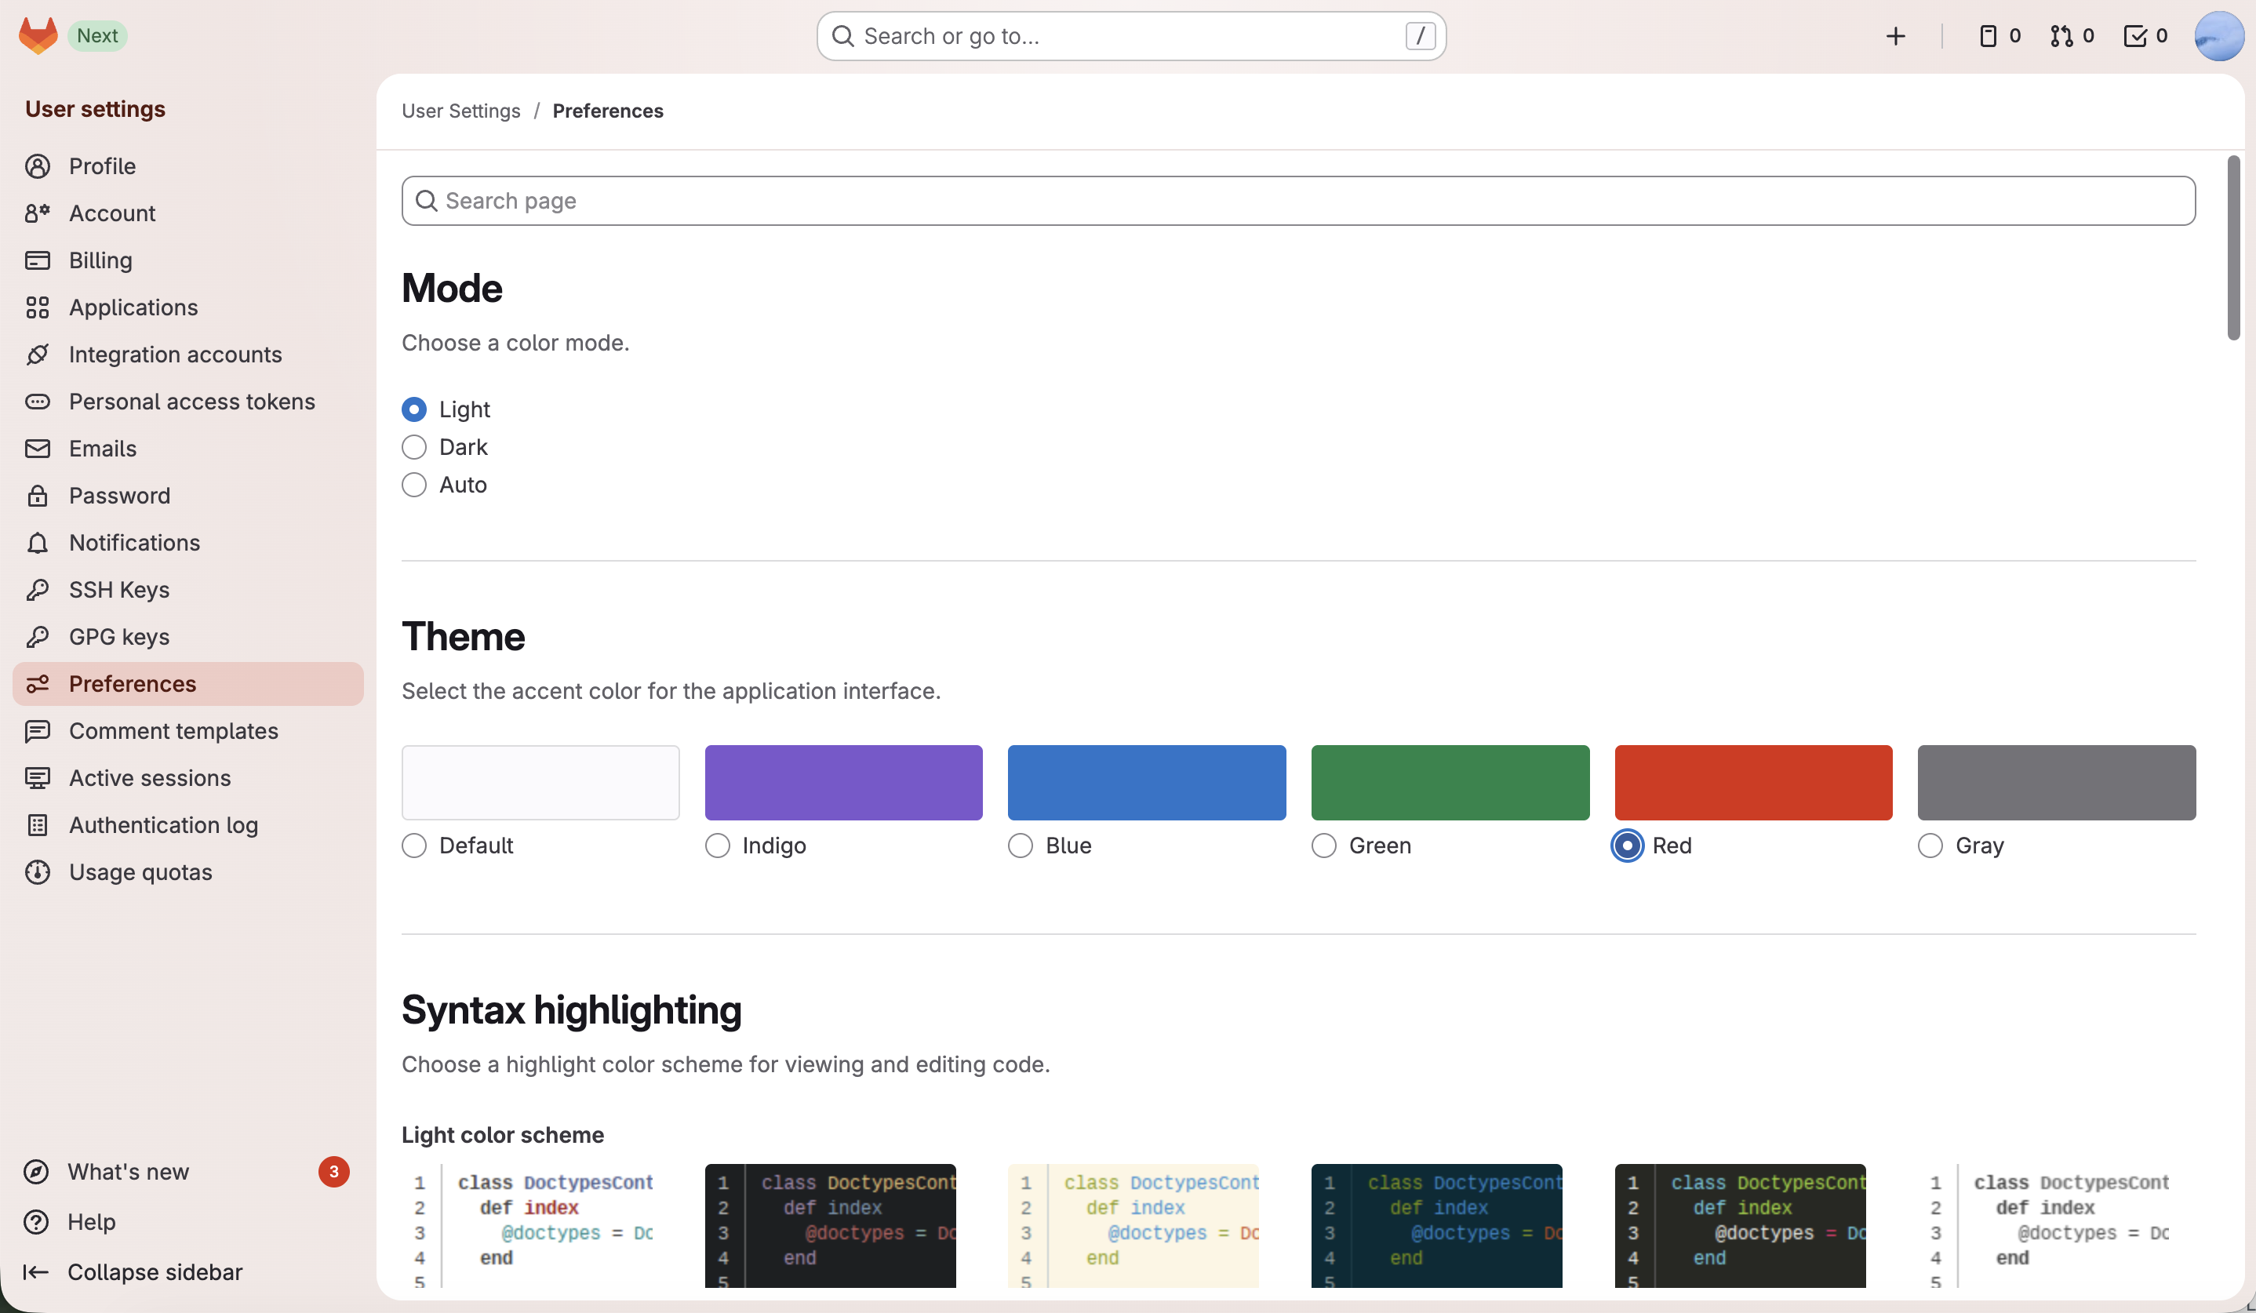2256x1313 pixels.
Task: Select the Dark mode radio button
Action: click(413, 446)
